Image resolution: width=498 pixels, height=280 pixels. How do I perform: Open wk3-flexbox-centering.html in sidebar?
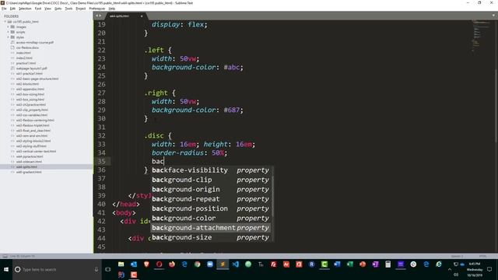click(35, 120)
